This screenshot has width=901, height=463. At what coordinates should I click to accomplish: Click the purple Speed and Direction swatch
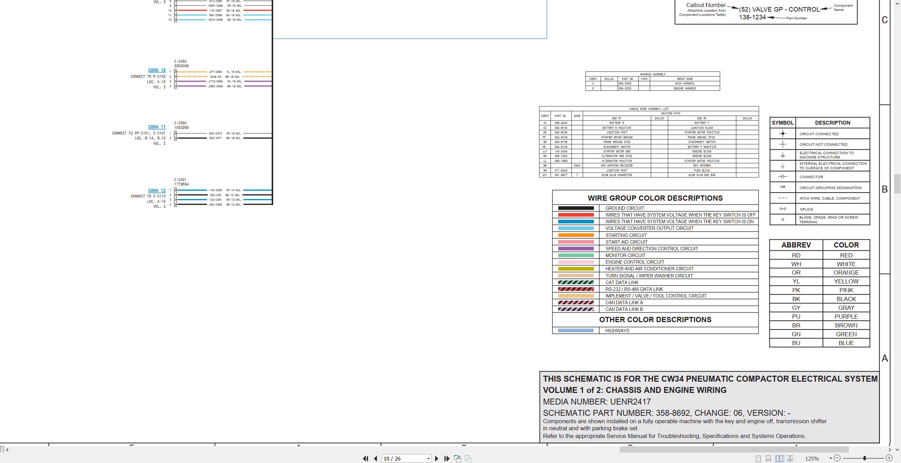(x=576, y=249)
